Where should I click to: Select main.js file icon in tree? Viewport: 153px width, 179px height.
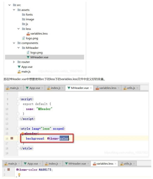(19, 72)
